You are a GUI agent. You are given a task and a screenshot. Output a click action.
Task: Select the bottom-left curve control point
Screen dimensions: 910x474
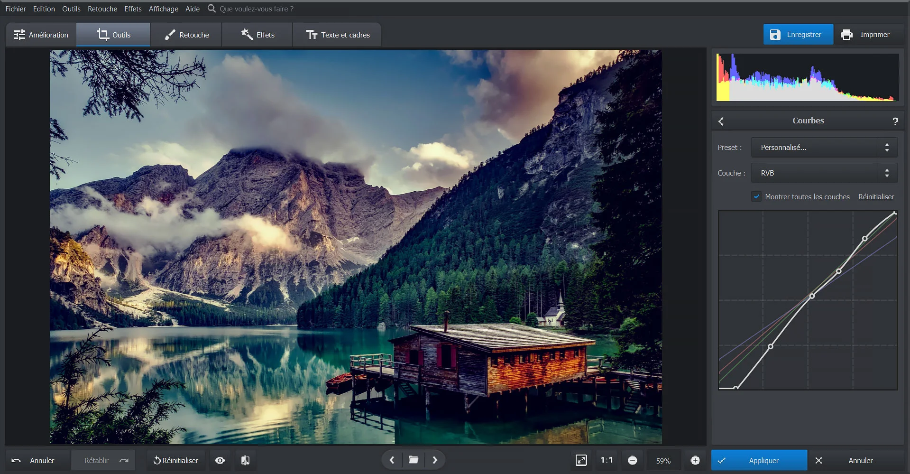(735, 388)
